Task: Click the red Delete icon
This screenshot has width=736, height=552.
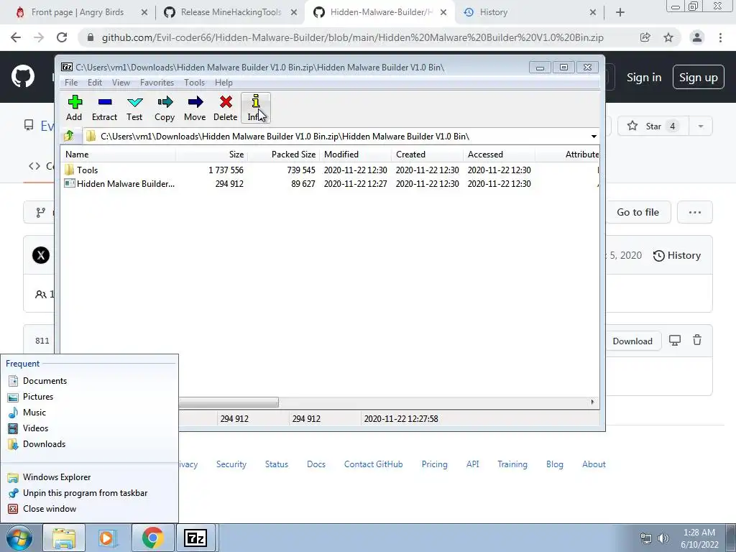Action: (x=225, y=109)
